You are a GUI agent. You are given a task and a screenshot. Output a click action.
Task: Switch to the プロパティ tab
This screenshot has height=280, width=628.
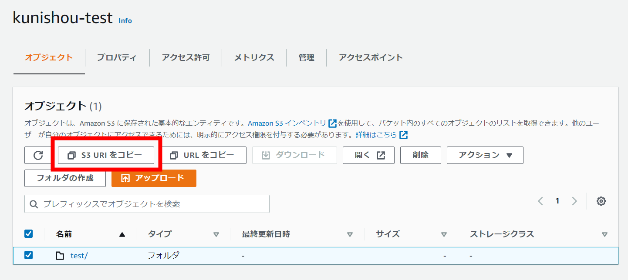tap(117, 57)
